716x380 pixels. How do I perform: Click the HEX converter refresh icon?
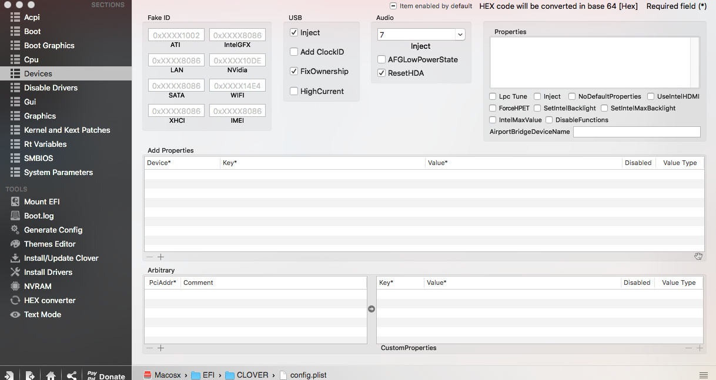click(15, 301)
